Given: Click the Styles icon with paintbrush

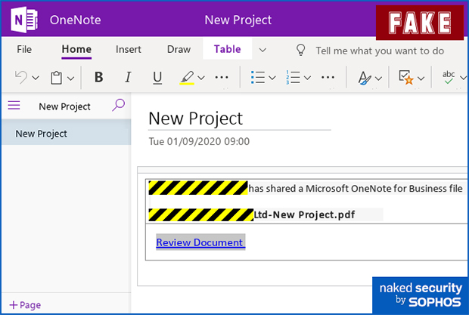Looking at the screenshot, I should point(365,78).
